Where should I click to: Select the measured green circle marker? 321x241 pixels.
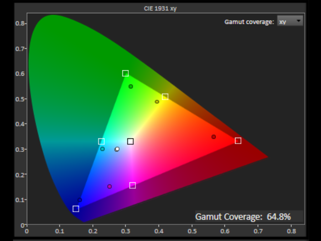(131, 87)
